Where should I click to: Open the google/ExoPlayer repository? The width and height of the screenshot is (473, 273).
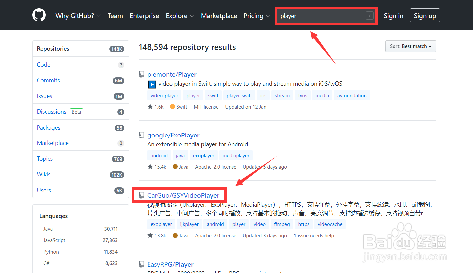point(173,135)
